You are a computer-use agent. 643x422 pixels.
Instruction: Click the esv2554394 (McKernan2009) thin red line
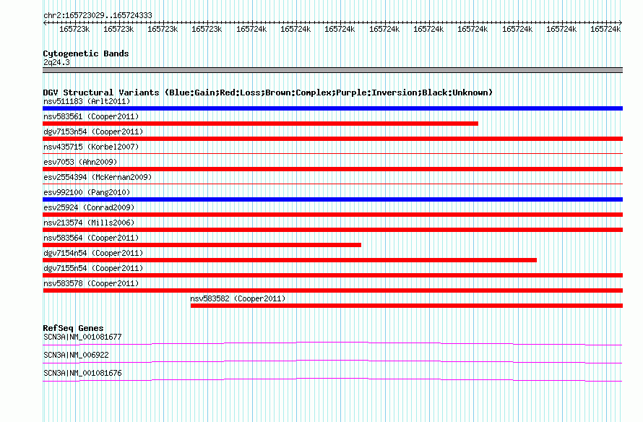point(332,184)
